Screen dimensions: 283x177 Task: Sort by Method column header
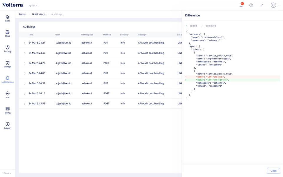pyautogui.click(x=107, y=35)
